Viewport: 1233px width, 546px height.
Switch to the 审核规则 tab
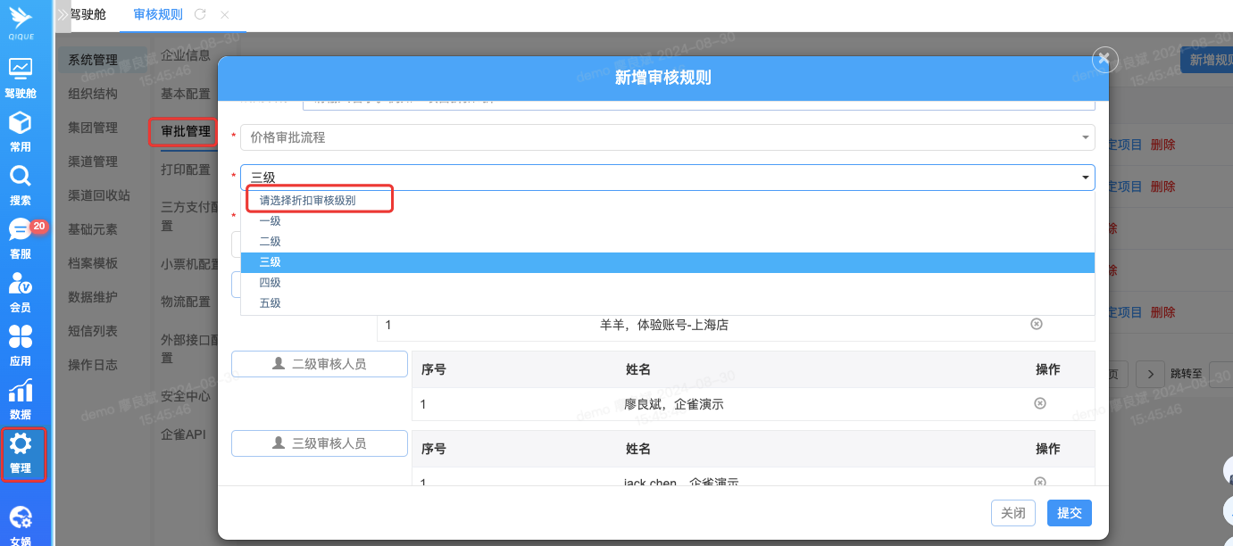(158, 14)
